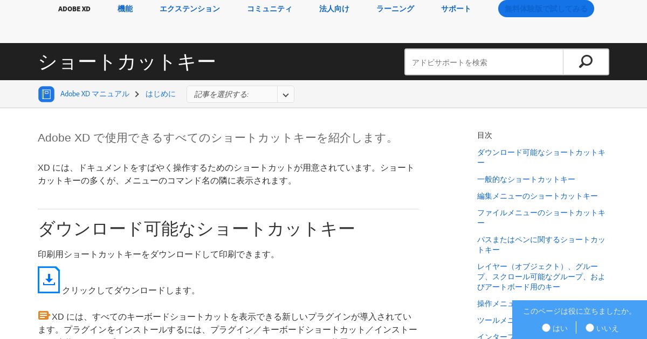Click the クリックしてダウンロードします text
This screenshot has width=647, height=339.
130,291
